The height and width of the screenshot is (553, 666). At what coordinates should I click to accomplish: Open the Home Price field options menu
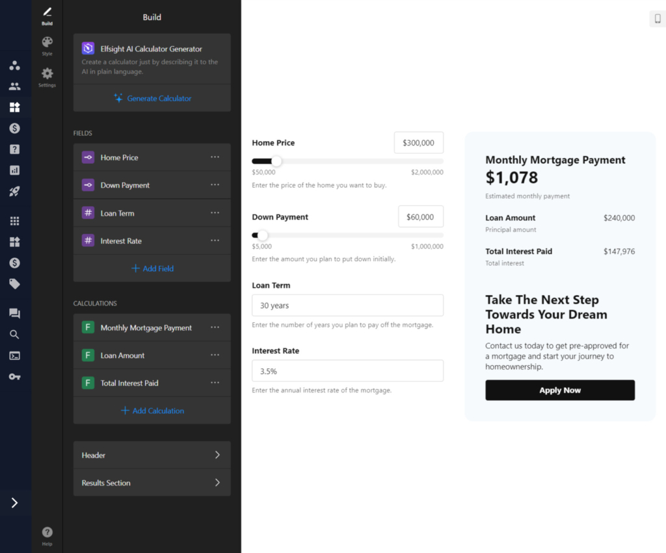click(x=215, y=157)
